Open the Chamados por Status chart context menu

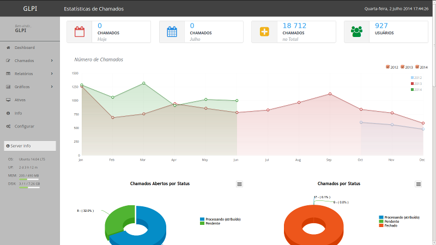point(419,184)
